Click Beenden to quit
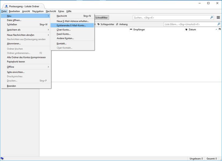The width and height of the screenshot is (222, 161). [x=25, y=86]
